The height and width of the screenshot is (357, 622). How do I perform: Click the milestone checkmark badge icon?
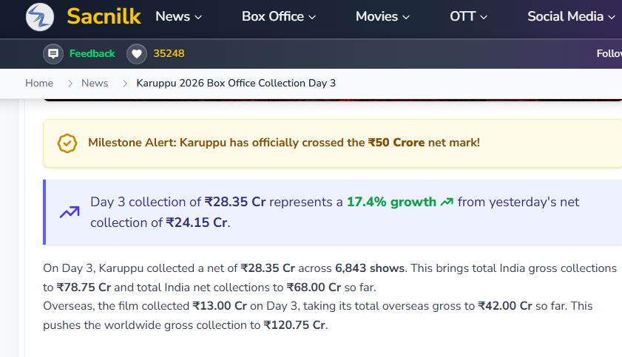(67, 143)
